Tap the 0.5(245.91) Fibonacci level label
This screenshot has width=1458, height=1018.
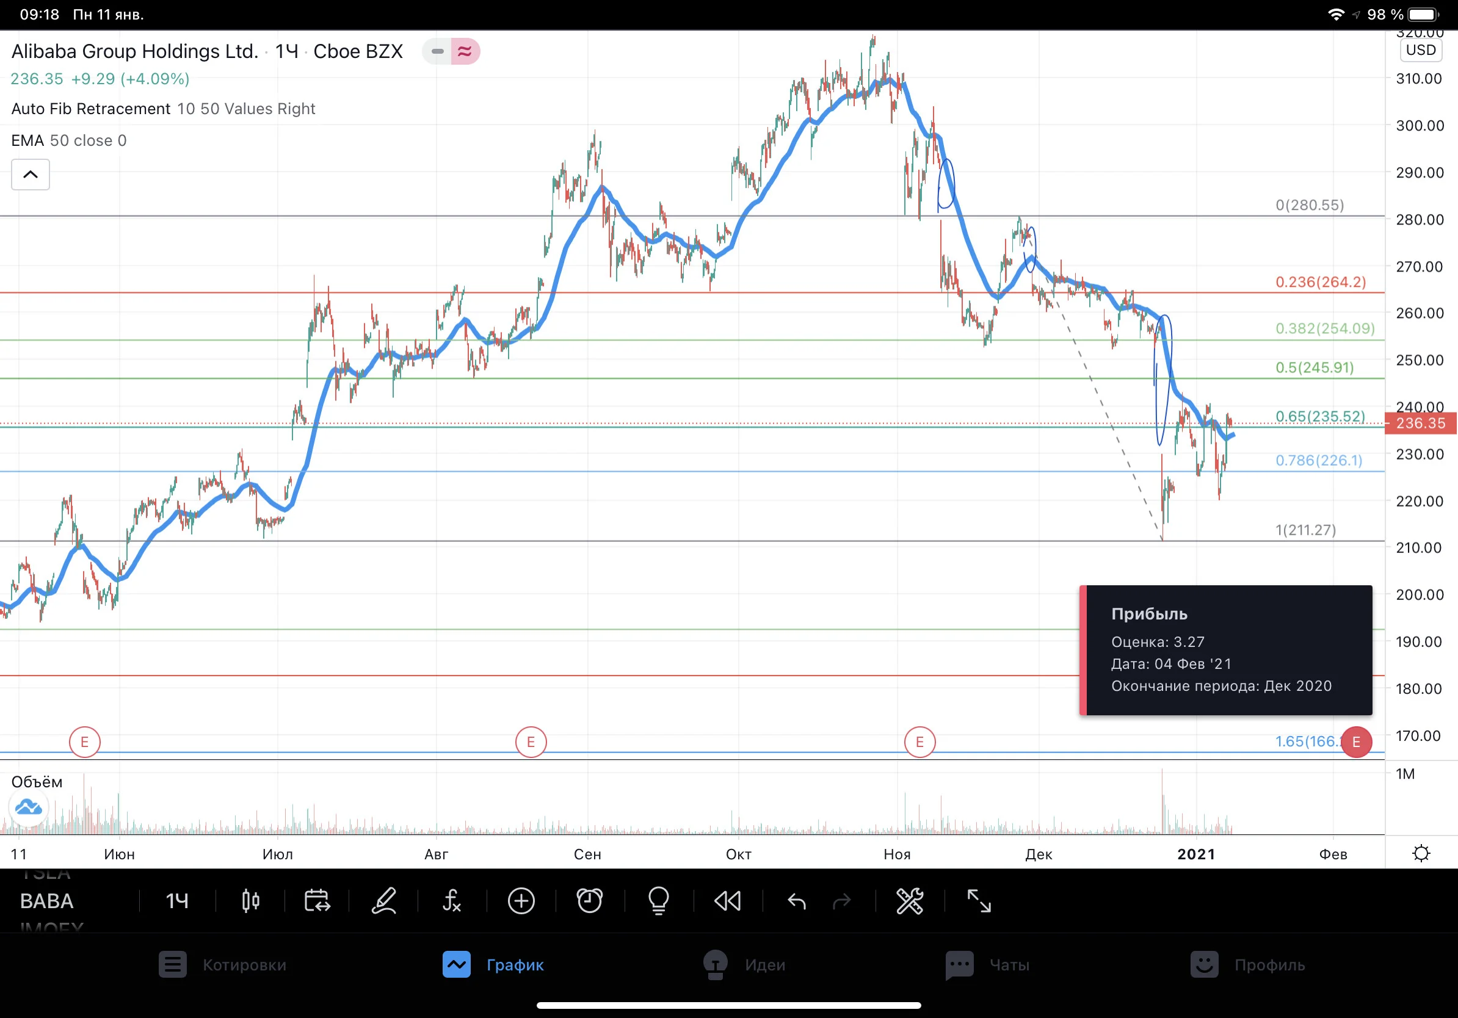1315,367
